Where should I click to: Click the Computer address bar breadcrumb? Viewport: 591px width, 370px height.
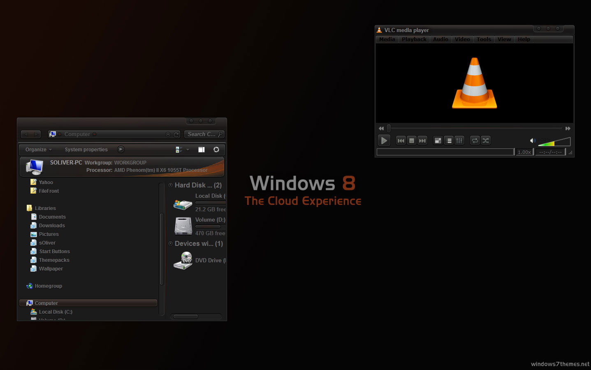[77, 134]
